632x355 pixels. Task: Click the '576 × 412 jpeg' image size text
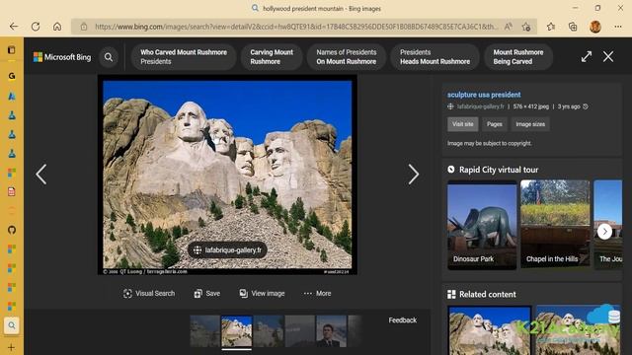click(x=531, y=106)
